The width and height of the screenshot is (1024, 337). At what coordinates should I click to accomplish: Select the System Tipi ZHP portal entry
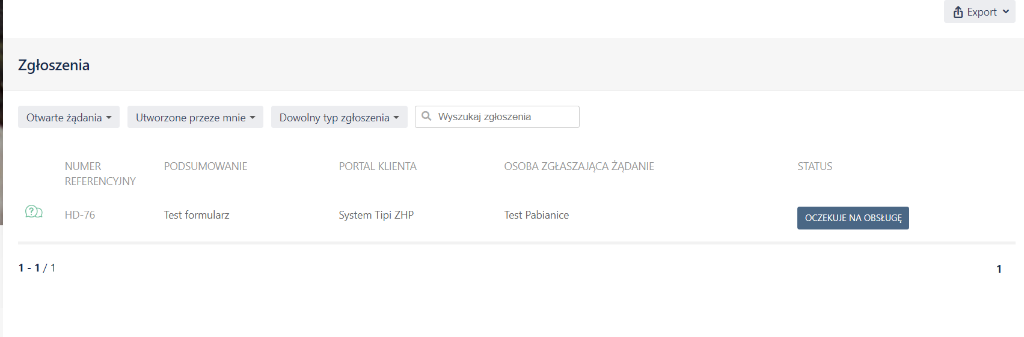[376, 215]
